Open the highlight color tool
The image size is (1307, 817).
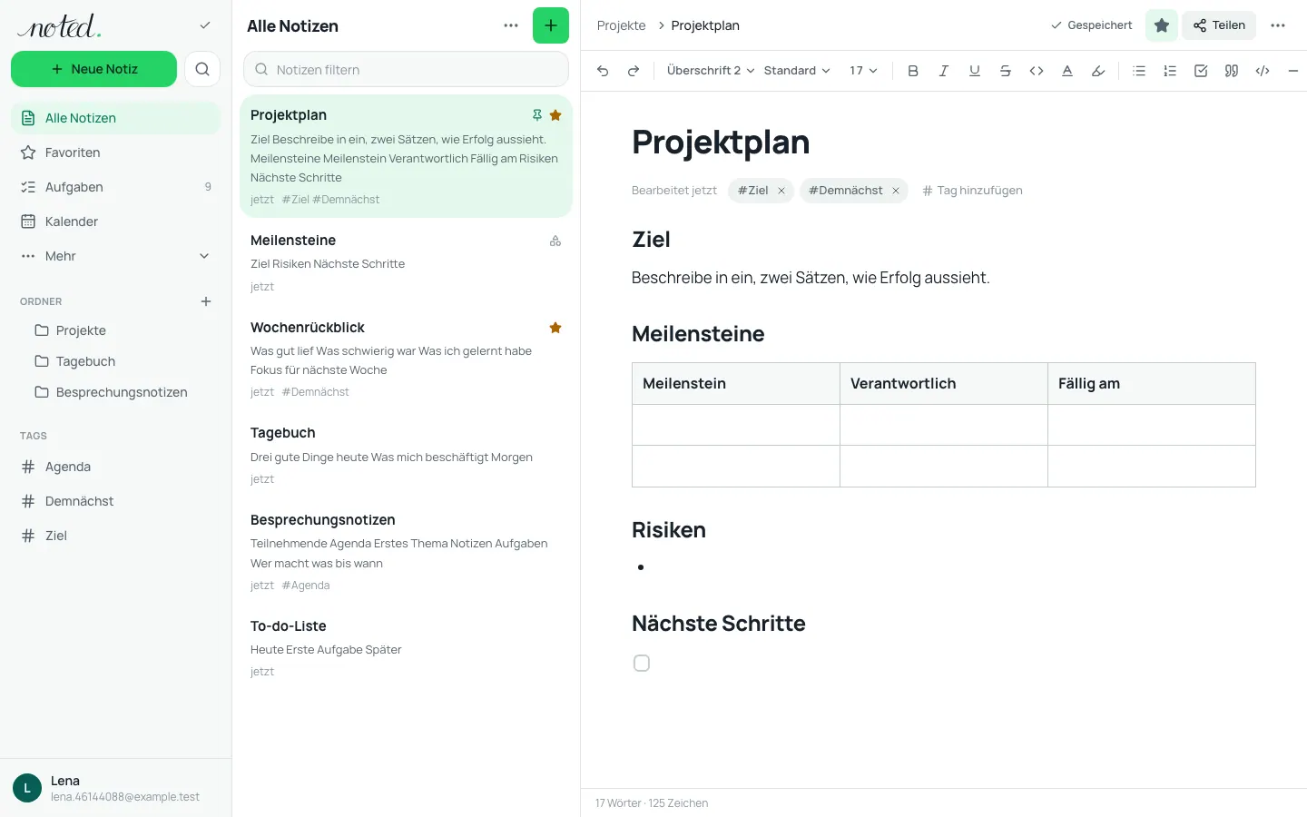[x=1098, y=71]
